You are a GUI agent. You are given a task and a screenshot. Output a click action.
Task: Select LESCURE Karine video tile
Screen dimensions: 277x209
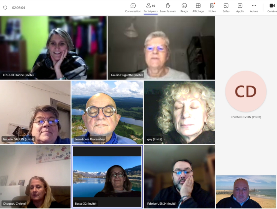point(53,48)
